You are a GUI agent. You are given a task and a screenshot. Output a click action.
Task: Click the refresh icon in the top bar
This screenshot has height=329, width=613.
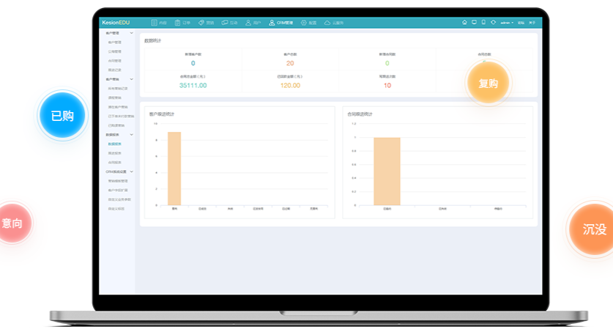(493, 23)
